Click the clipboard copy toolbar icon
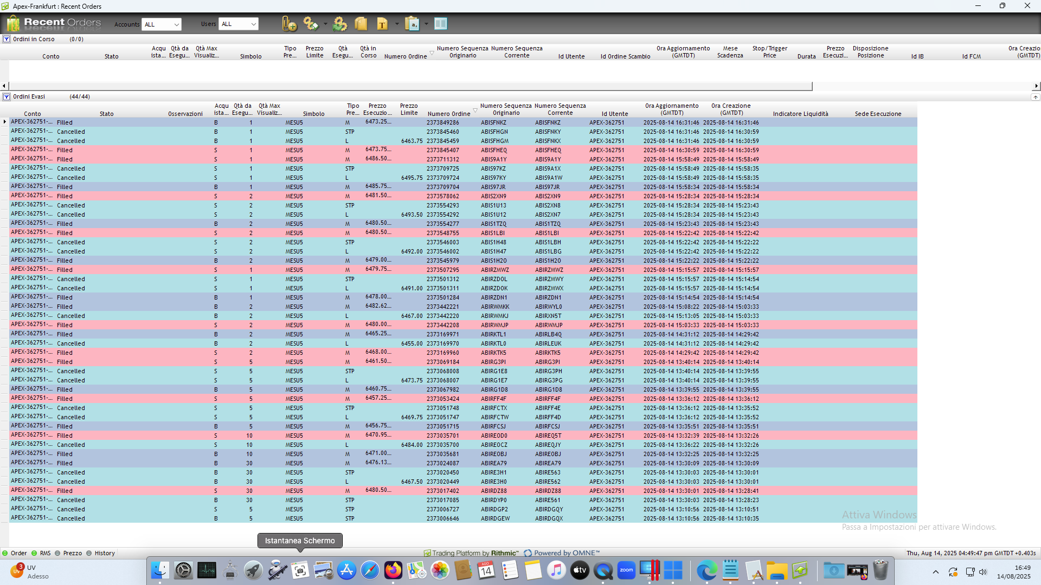 [x=412, y=24]
